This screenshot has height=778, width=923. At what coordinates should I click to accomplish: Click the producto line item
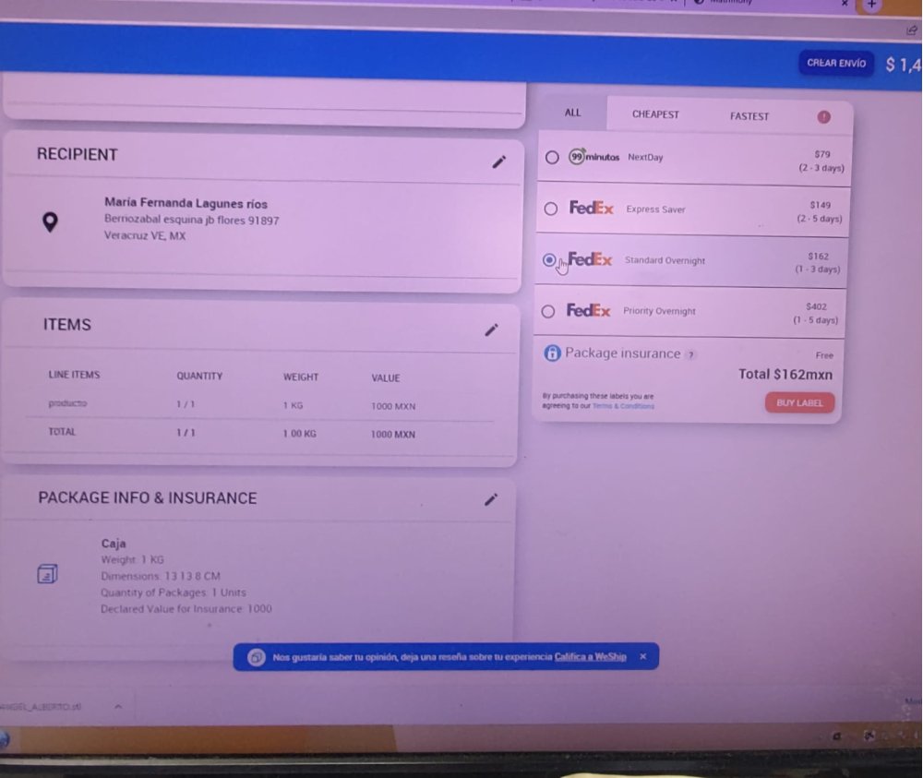(67, 403)
